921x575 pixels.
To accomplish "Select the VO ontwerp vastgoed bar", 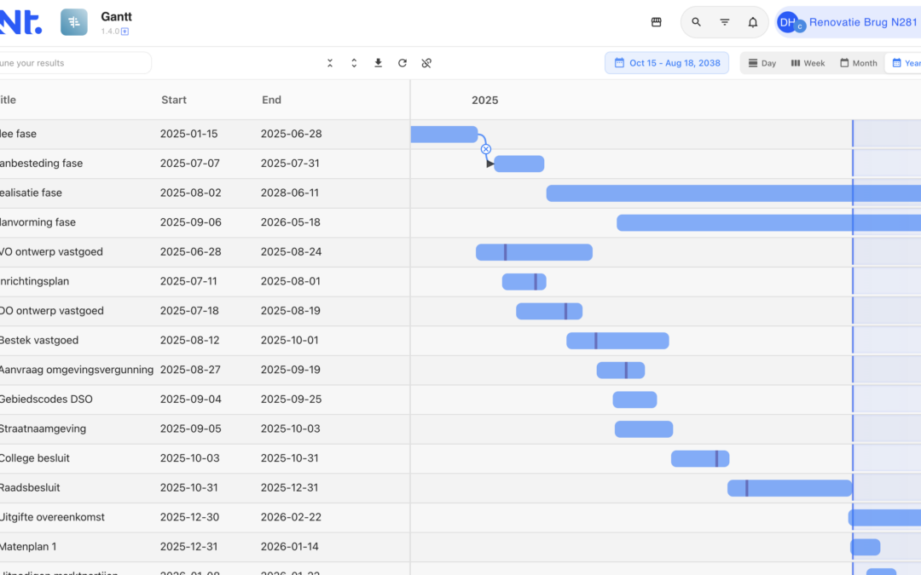I will coord(534,252).
